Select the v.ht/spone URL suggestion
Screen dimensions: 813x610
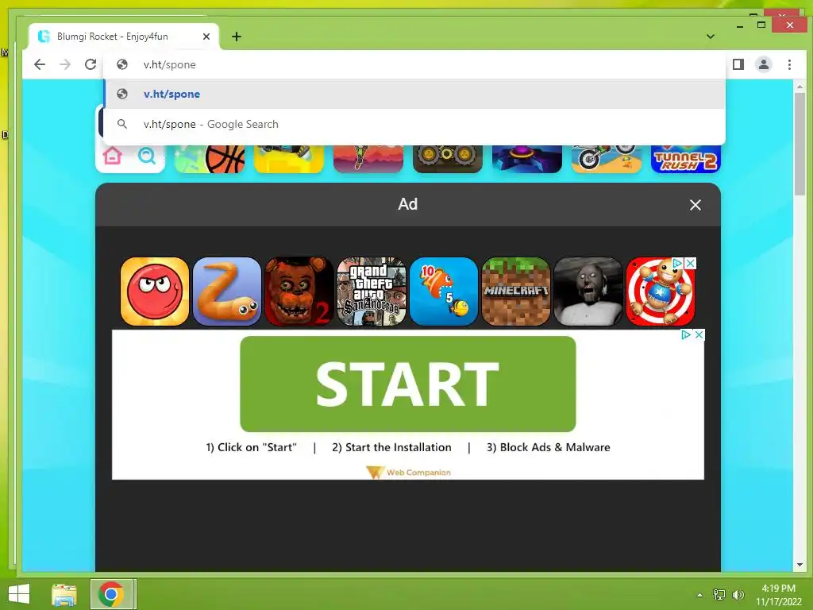tap(414, 94)
